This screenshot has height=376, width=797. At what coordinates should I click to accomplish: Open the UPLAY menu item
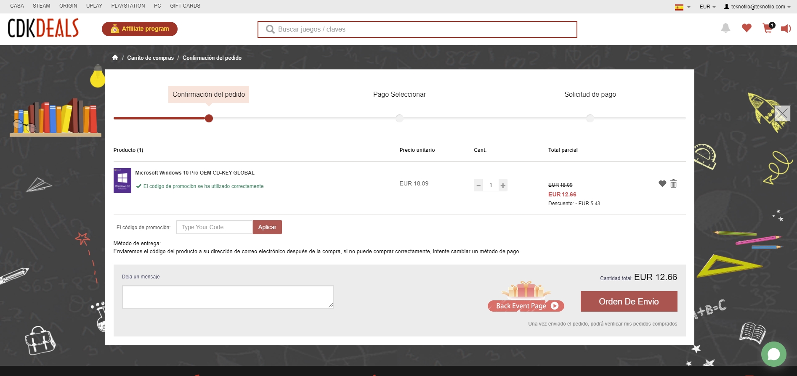point(94,6)
